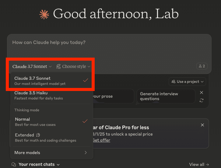Click the orange Claude starburst logo
The width and height of the screenshot is (221, 168).
(44, 14)
